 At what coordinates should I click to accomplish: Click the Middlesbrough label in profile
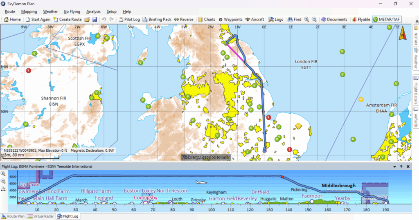[x=338, y=185]
